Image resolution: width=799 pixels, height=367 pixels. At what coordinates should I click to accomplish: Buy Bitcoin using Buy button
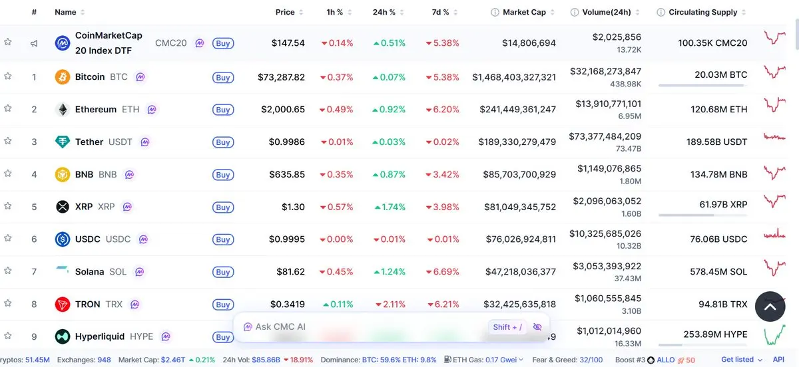tap(223, 77)
